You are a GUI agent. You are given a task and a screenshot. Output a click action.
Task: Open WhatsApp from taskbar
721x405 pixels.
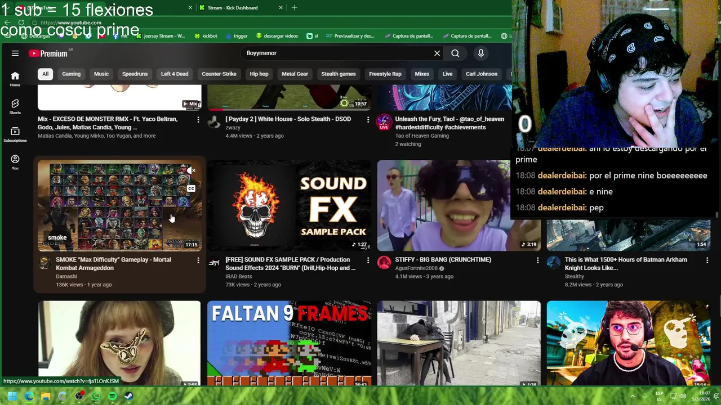96,396
